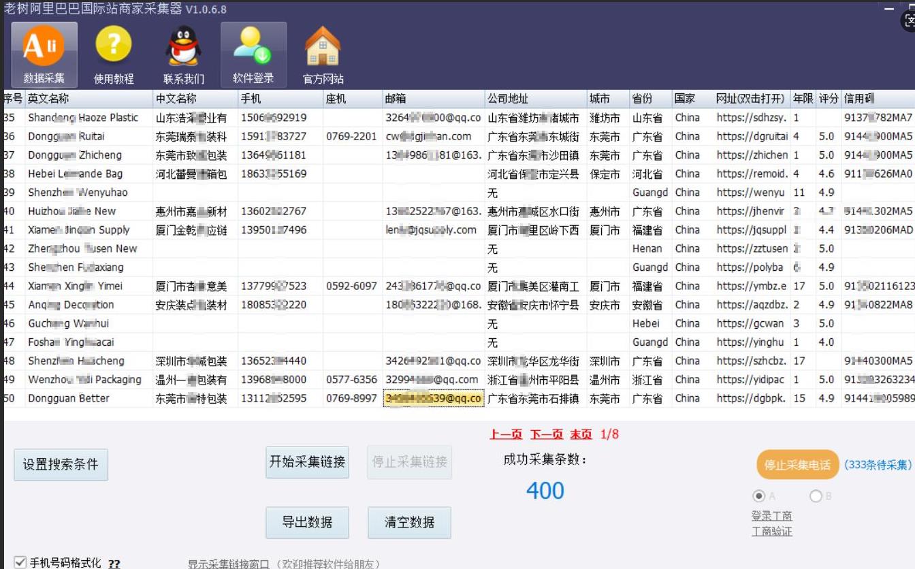Go to previous page via 上一页

click(x=506, y=434)
